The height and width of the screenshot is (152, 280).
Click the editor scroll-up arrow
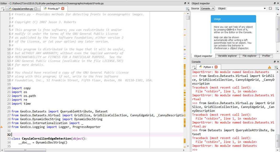(x=188, y=13)
